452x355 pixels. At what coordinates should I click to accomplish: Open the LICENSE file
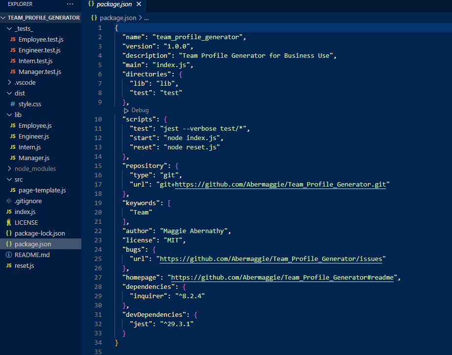pos(25,222)
